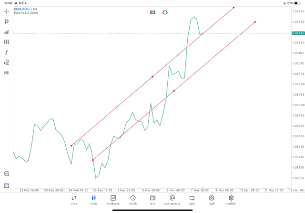Open the ข่าว (News) tab
The height and width of the screenshot is (213, 305).
[x=152, y=200]
